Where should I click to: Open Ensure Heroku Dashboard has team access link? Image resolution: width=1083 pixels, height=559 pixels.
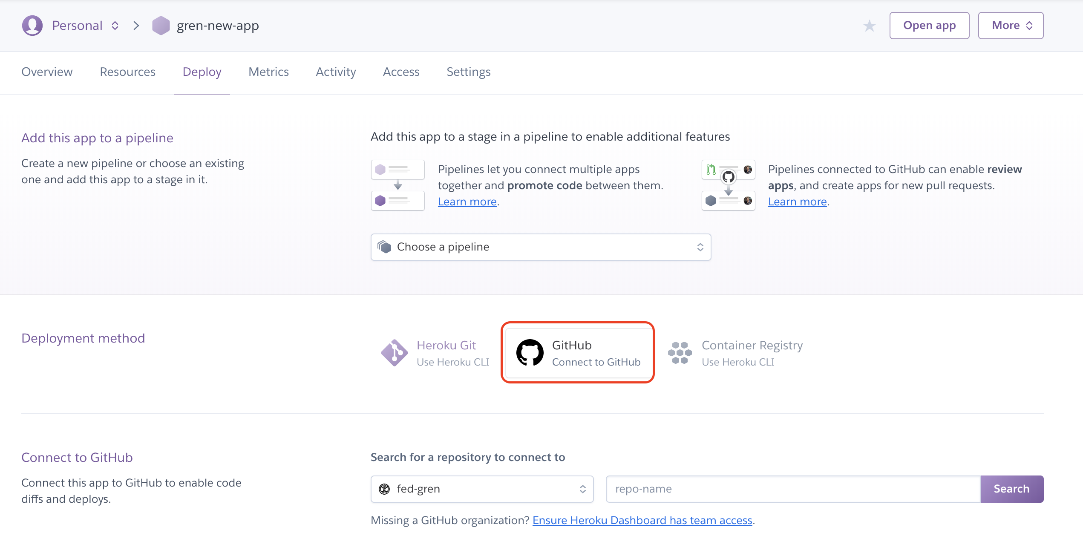click(x=642, y=520)
